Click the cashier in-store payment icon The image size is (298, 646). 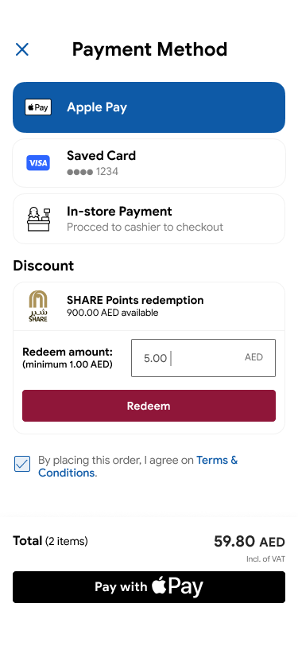pyautogui.click(x=38, y=219)
